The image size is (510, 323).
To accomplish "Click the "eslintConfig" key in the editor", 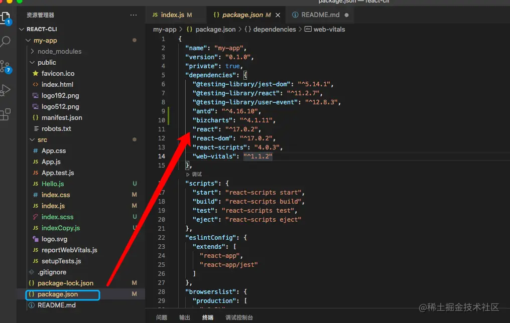I will tap(212, 238).
